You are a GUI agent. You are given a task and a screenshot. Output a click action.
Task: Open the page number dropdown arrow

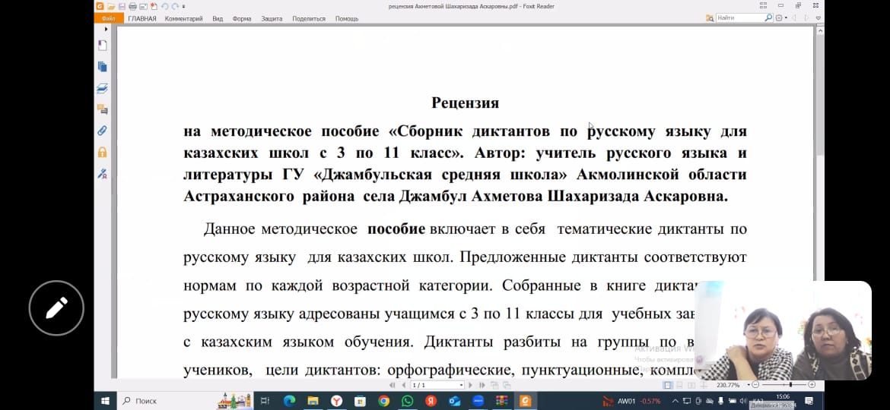[x=462, y=385]
